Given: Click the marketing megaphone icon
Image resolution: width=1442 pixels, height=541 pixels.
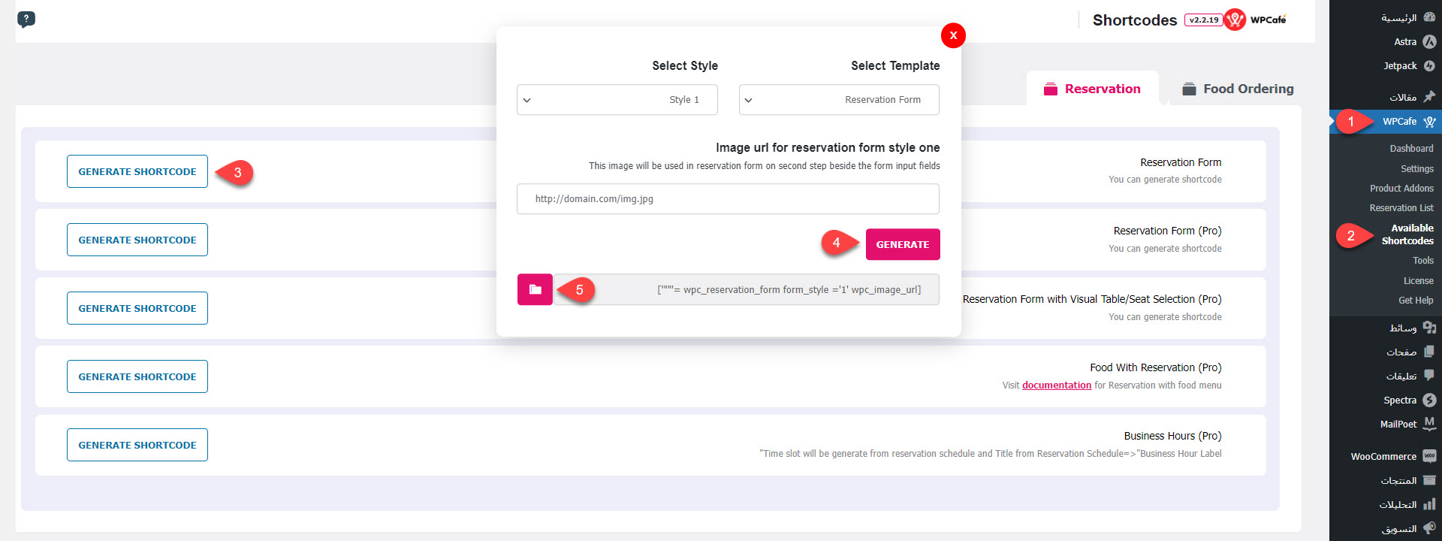Looking at the screenshot, I should pyautogui.click(x=1429, y=528).
